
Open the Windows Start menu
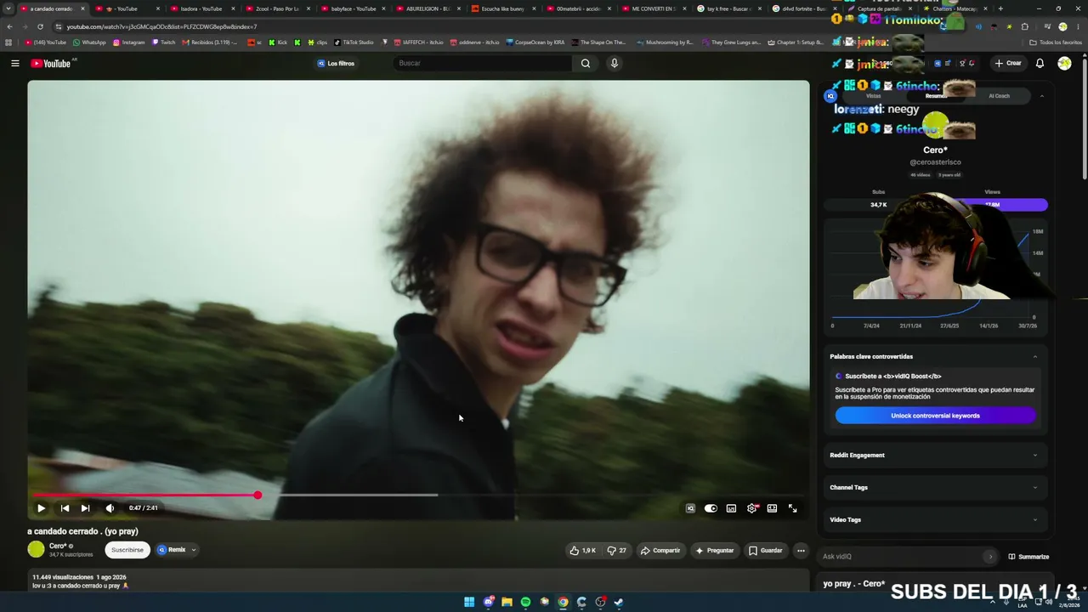click(469, 602)
